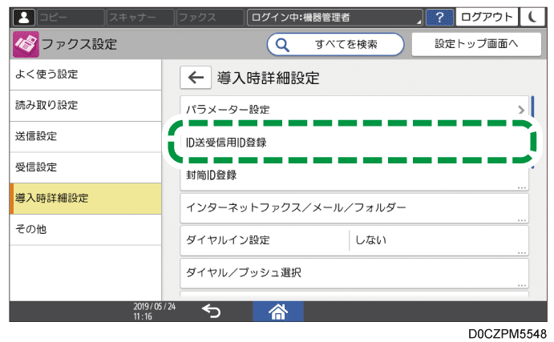Click the back arrow beside 導入時詳細設定
The width and height of the screenshot is (554, 342).
196,78
